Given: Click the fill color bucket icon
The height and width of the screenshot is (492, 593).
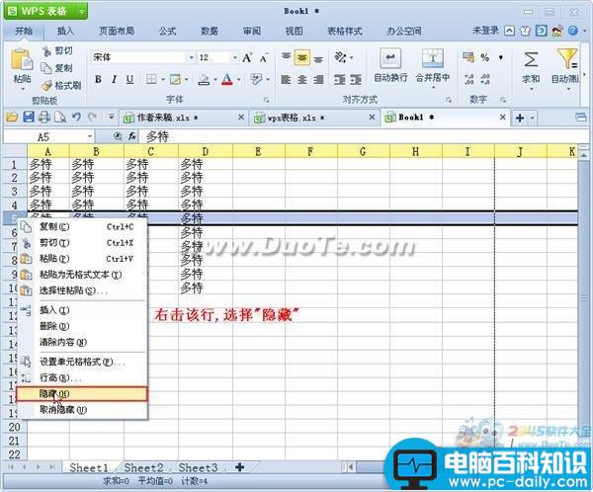Looking at the screenshot, I should 204,79.
